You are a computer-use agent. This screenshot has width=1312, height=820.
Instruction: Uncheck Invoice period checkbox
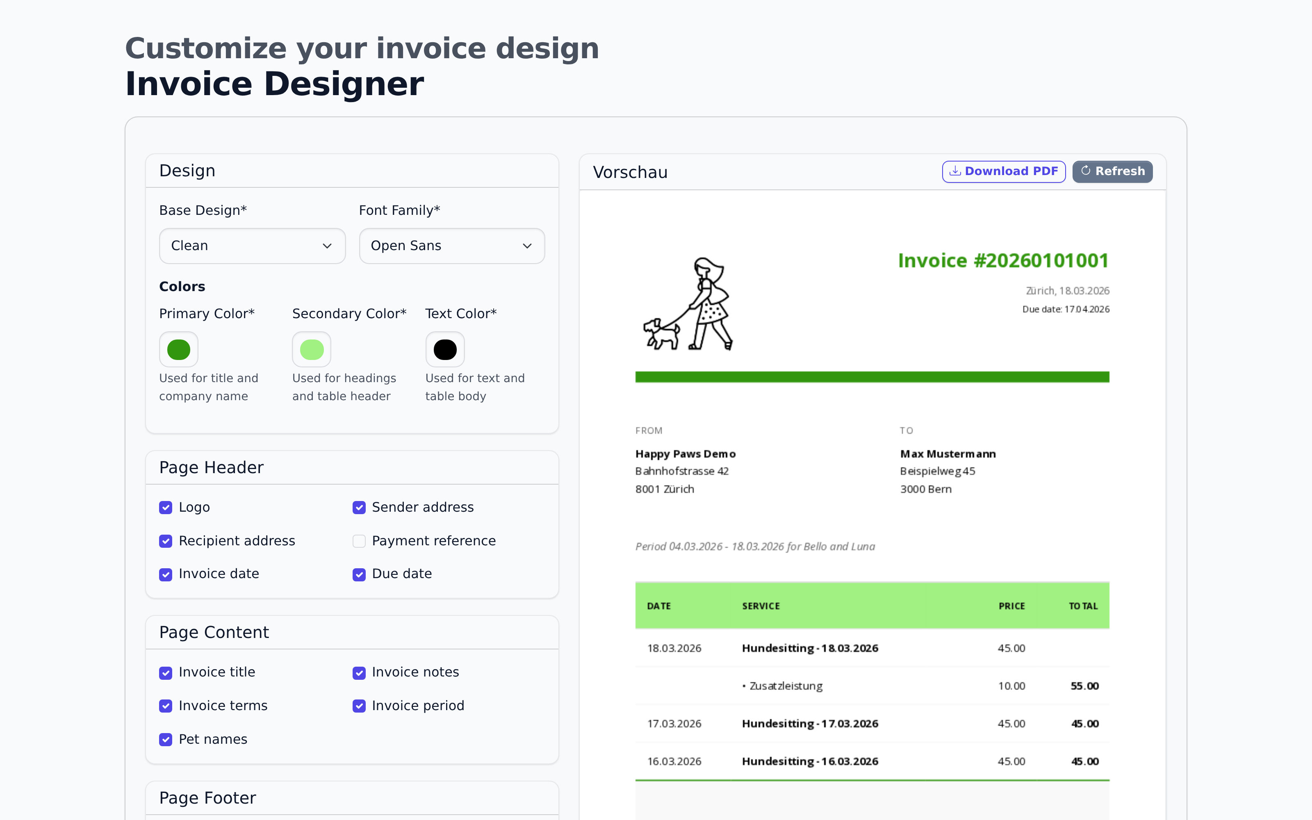pyautogui.click(x=359, y=706)
